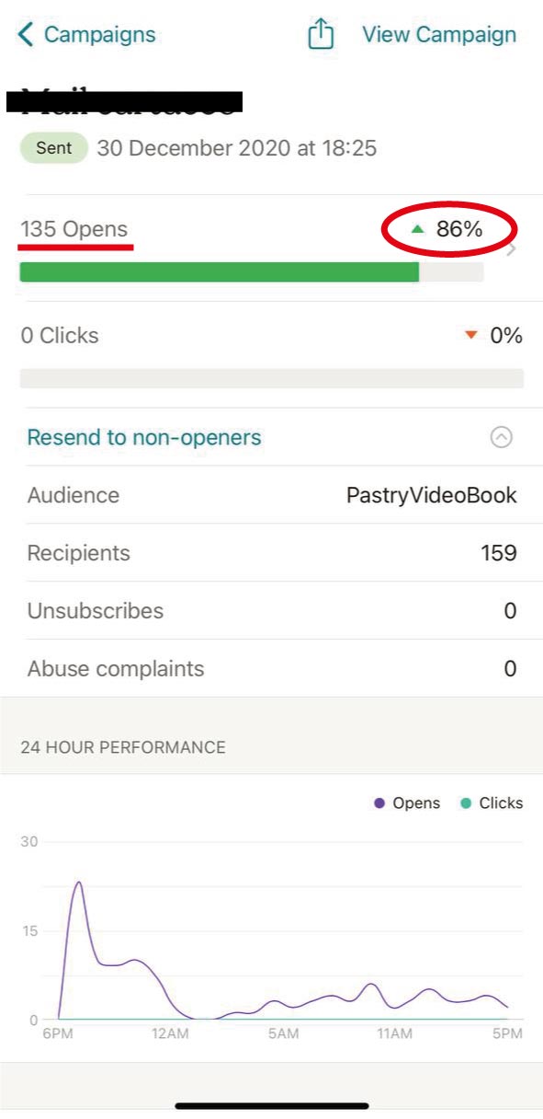Viewport: 543px width, 1119px height.
Task: Open View Campaign link
Action: point(439,35)
